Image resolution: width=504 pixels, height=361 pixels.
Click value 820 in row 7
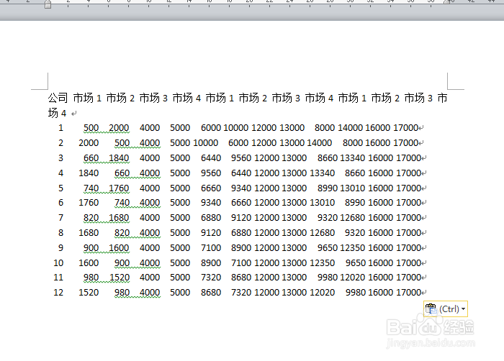[91, 218]
